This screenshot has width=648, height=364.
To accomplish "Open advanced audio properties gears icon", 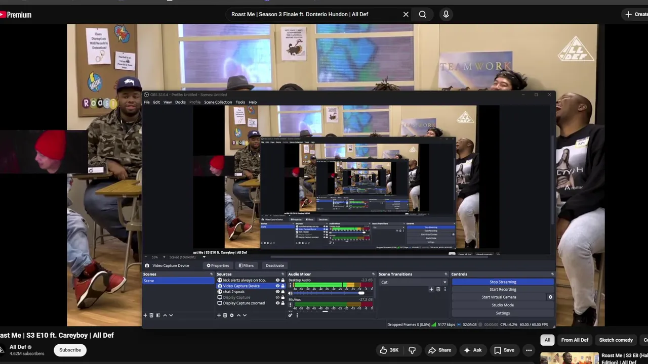I will pyautogui.click(x=291, y=315).
